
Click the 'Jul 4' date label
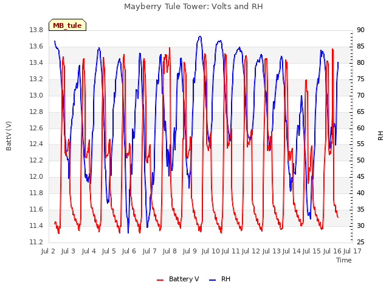(x=89, y=251)
